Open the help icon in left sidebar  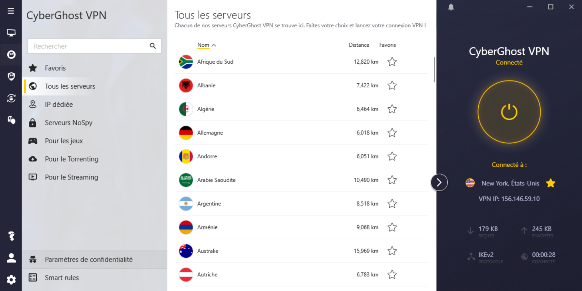tap(11, 236)
